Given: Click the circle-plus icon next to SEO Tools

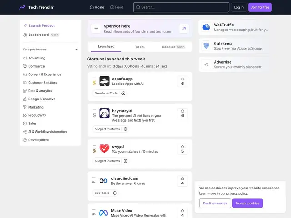Looking at the screenshot, I should (x=115, y=193).
